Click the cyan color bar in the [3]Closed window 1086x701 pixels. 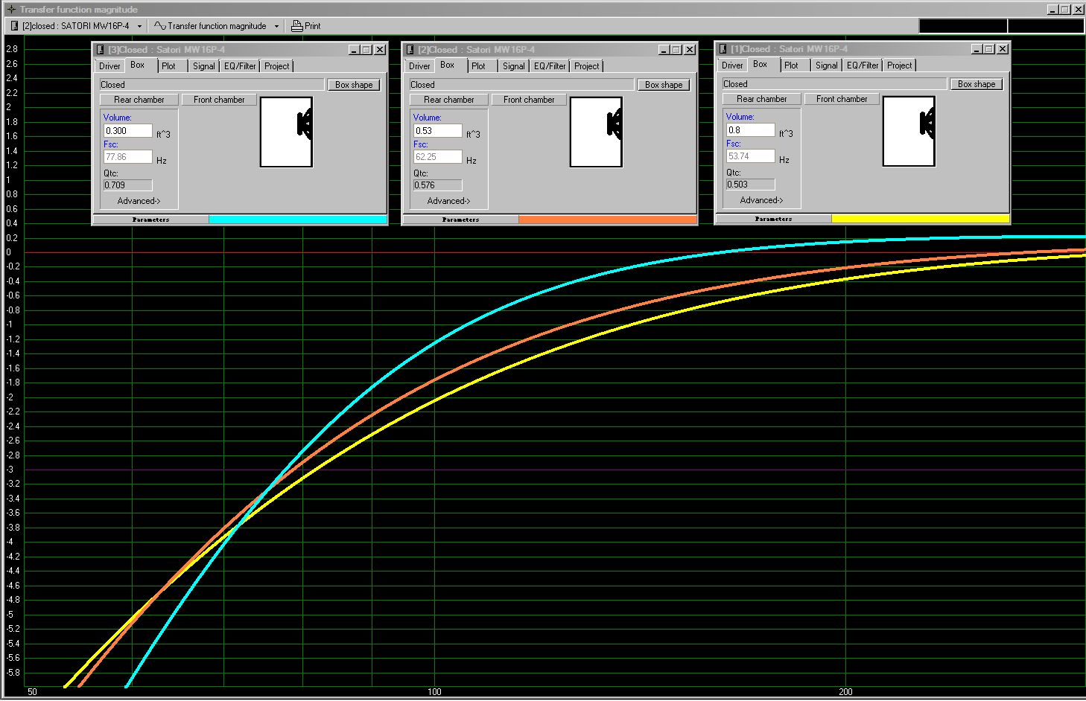[x=298, y=220]
